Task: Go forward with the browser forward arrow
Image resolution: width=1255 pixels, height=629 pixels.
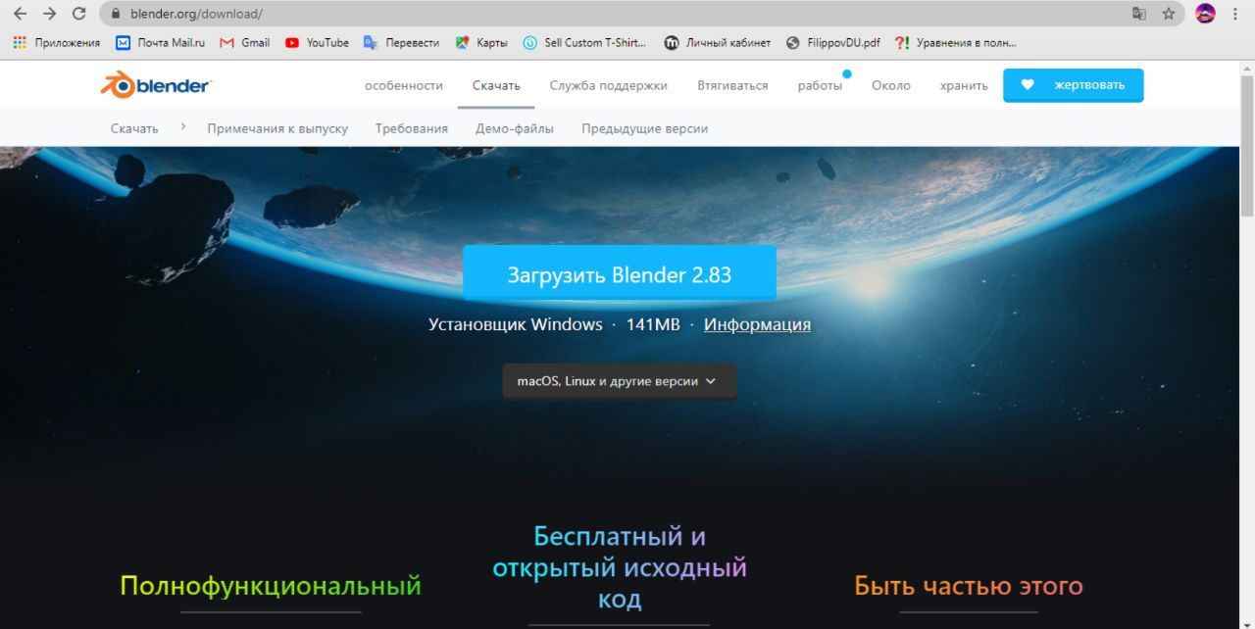Action: coord(50,14)
